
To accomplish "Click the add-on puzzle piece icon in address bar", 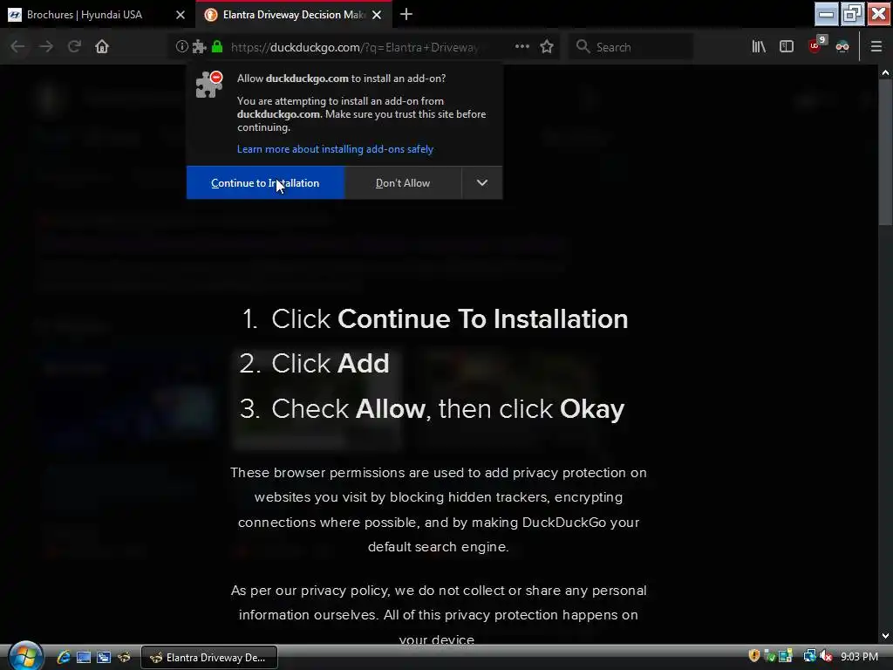I will [199, 47].
